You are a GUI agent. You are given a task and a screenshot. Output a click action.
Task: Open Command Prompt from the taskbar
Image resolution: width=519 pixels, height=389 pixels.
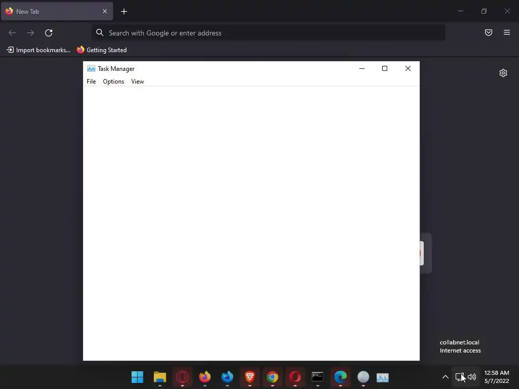pyautogui.click(x=317, y=377)
